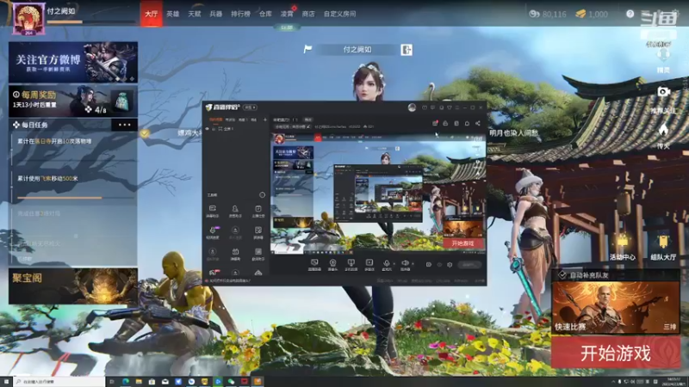The width and height of the screenshot is (689, 387).
Task: Open the 排行榜 leaderboard tab
Action: [240, 14]
